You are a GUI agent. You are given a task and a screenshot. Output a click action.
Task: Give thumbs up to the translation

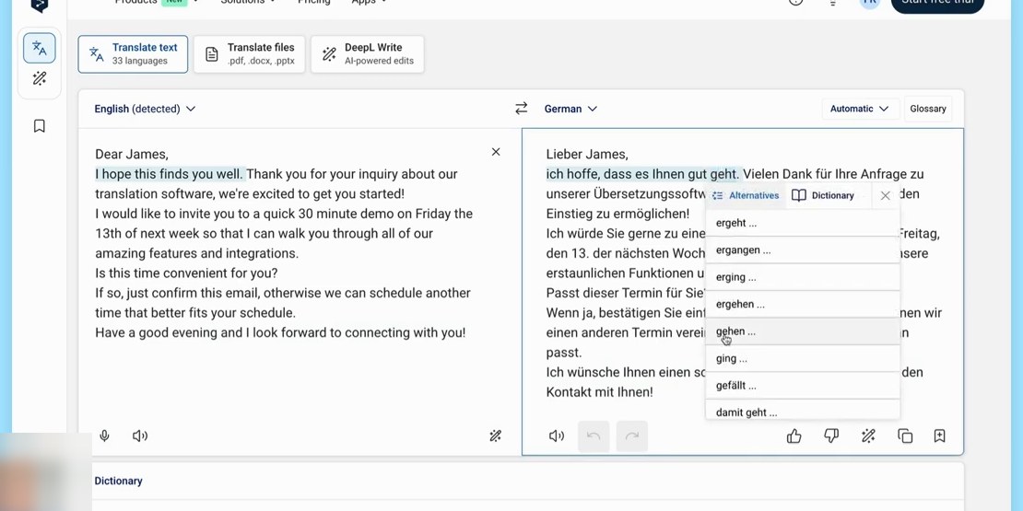pos(794,436)
